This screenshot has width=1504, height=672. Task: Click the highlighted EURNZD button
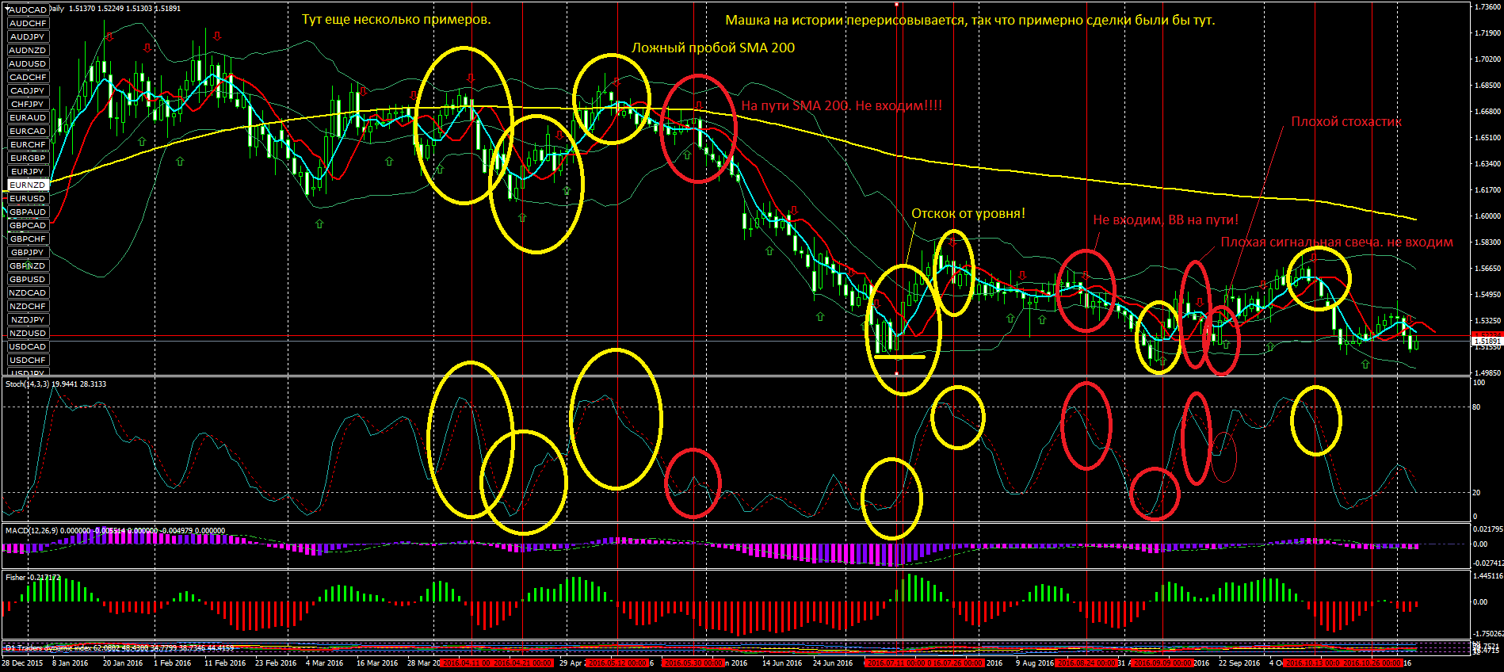point(28,185)
